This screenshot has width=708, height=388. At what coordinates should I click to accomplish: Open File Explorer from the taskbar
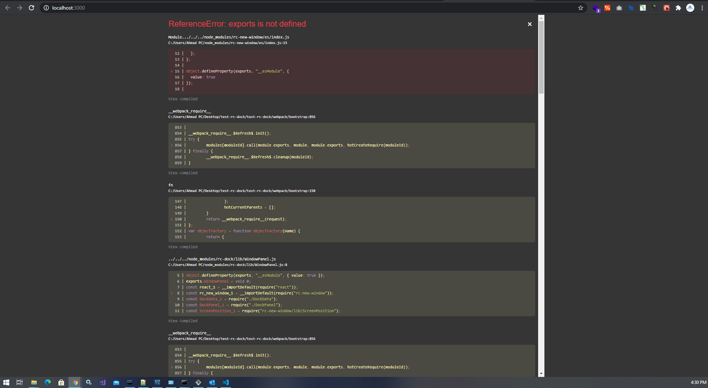[x=34, y=382]
